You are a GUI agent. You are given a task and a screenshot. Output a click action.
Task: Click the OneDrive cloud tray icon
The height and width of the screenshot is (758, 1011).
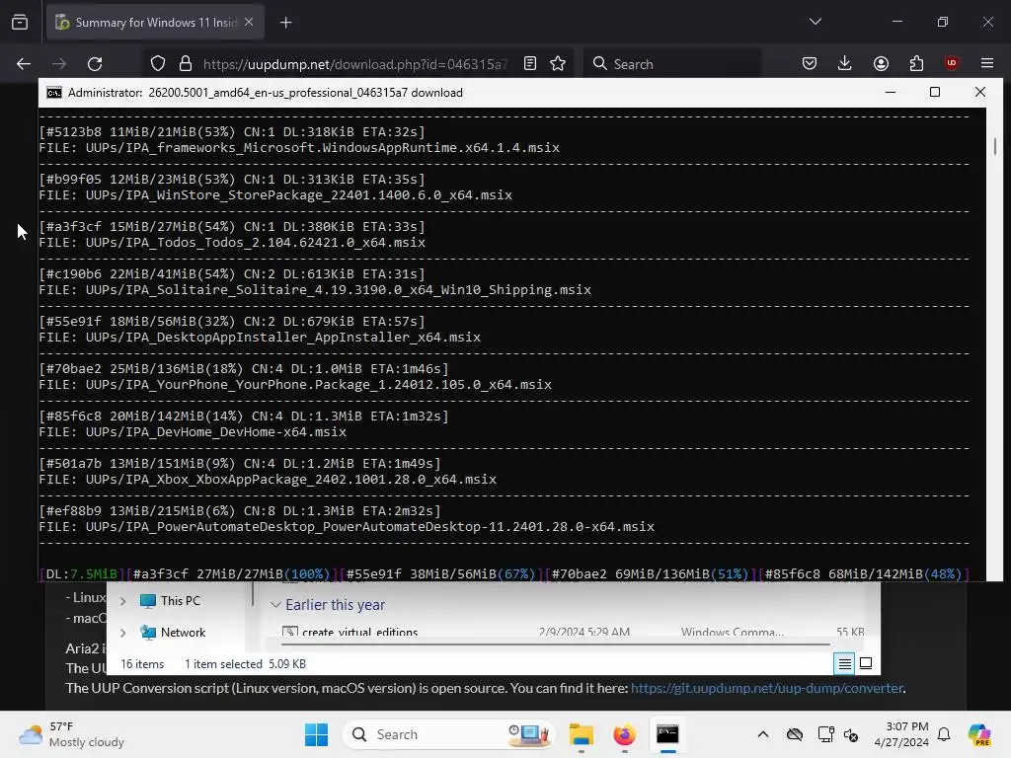click(x=795, y=734)
